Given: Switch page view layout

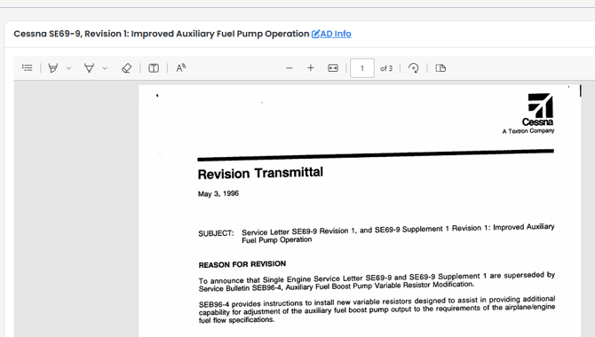Looking at the screenshot, I should pos(440,68).
